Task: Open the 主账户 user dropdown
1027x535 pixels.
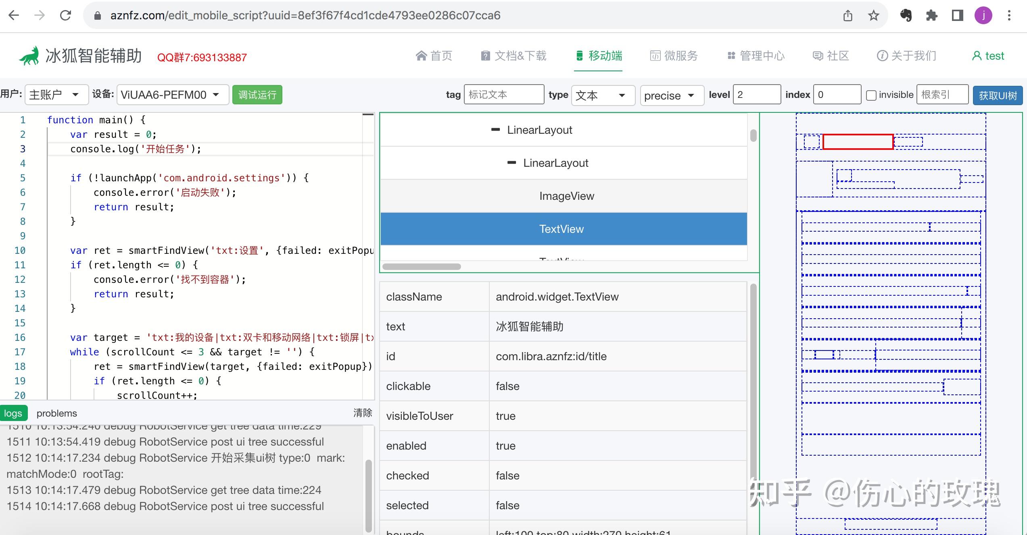Action: [56, 95]
